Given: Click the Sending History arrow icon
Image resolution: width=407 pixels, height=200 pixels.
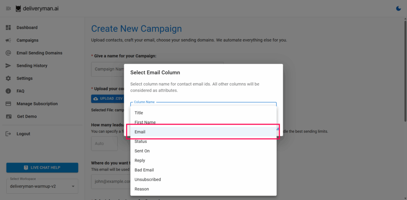Looking at the screenshot, I should click(8, 65).
